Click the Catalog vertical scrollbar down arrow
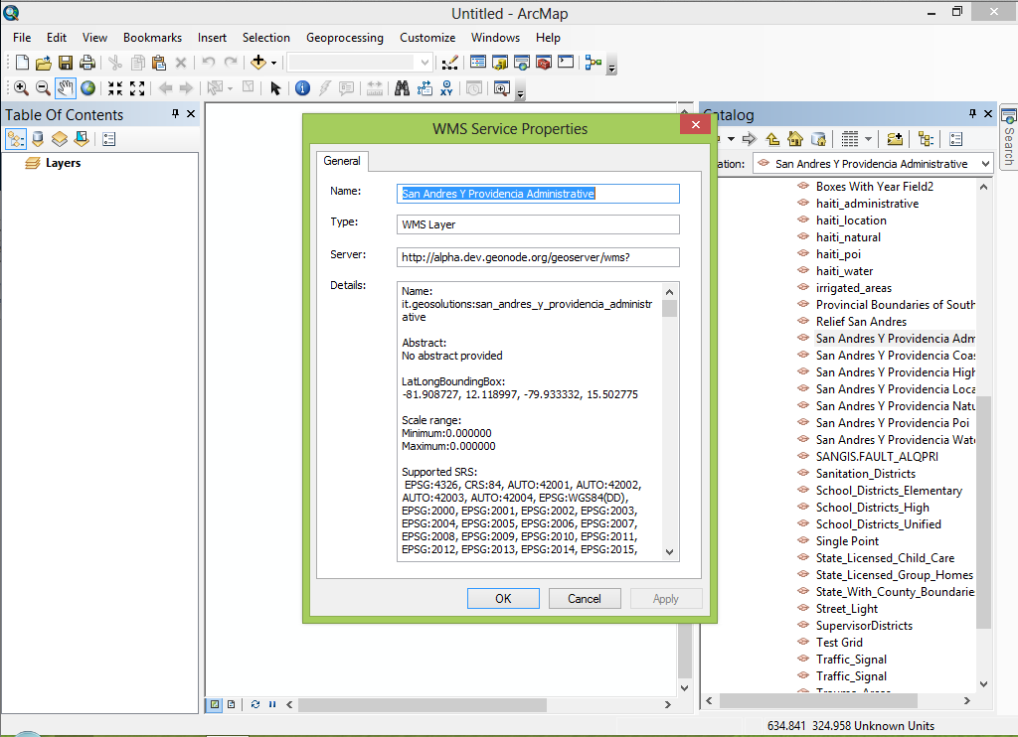1018x737 pixels. (x=983, y=683)
